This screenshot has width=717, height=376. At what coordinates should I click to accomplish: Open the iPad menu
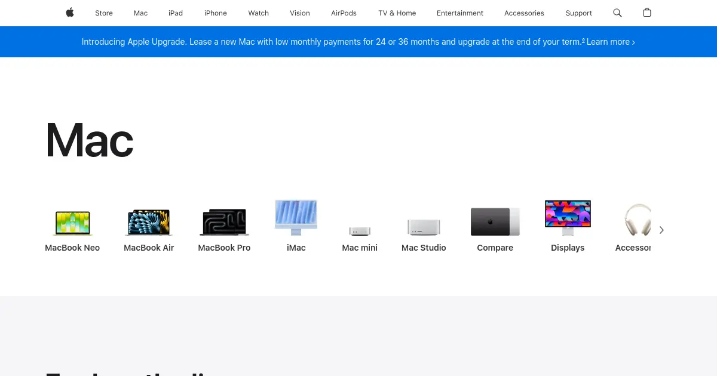[x=176, y=13]
